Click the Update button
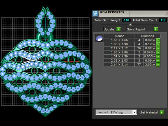The image size is (168, 126). pyautogui.click(x=110, y=29)
